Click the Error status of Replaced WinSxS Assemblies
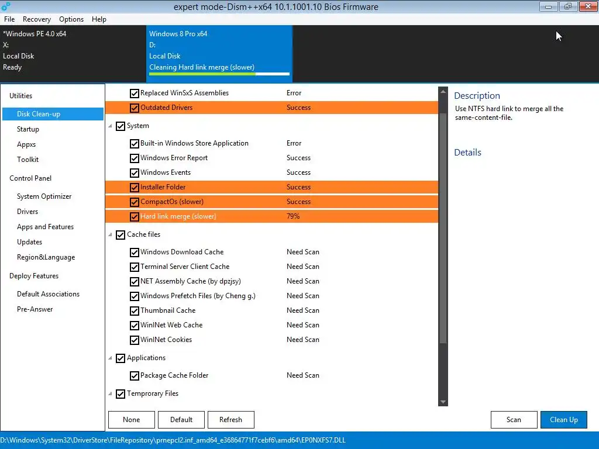 click(x=294, y=93)
